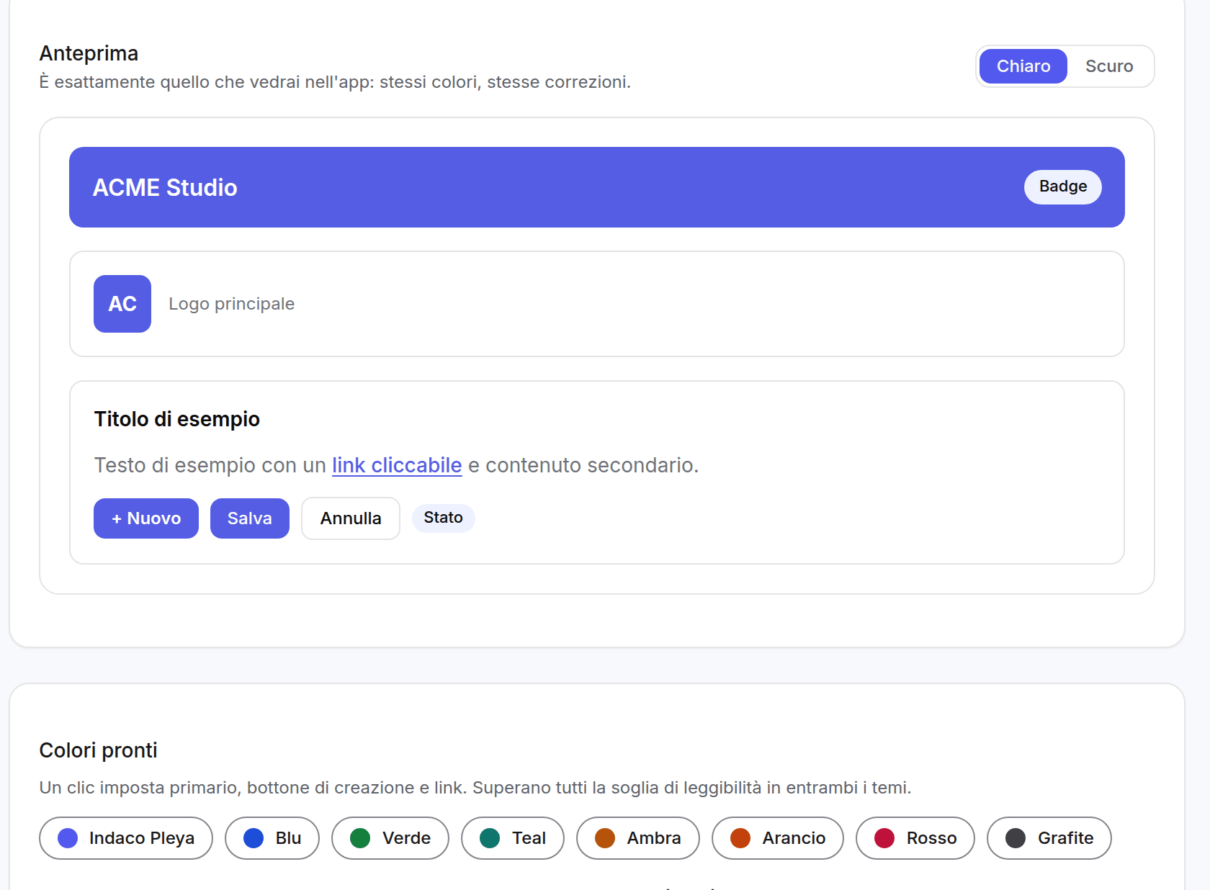Select the Blu color preset
The height and width of the screenshot is (890, 1210).
(x=272, y=838)
